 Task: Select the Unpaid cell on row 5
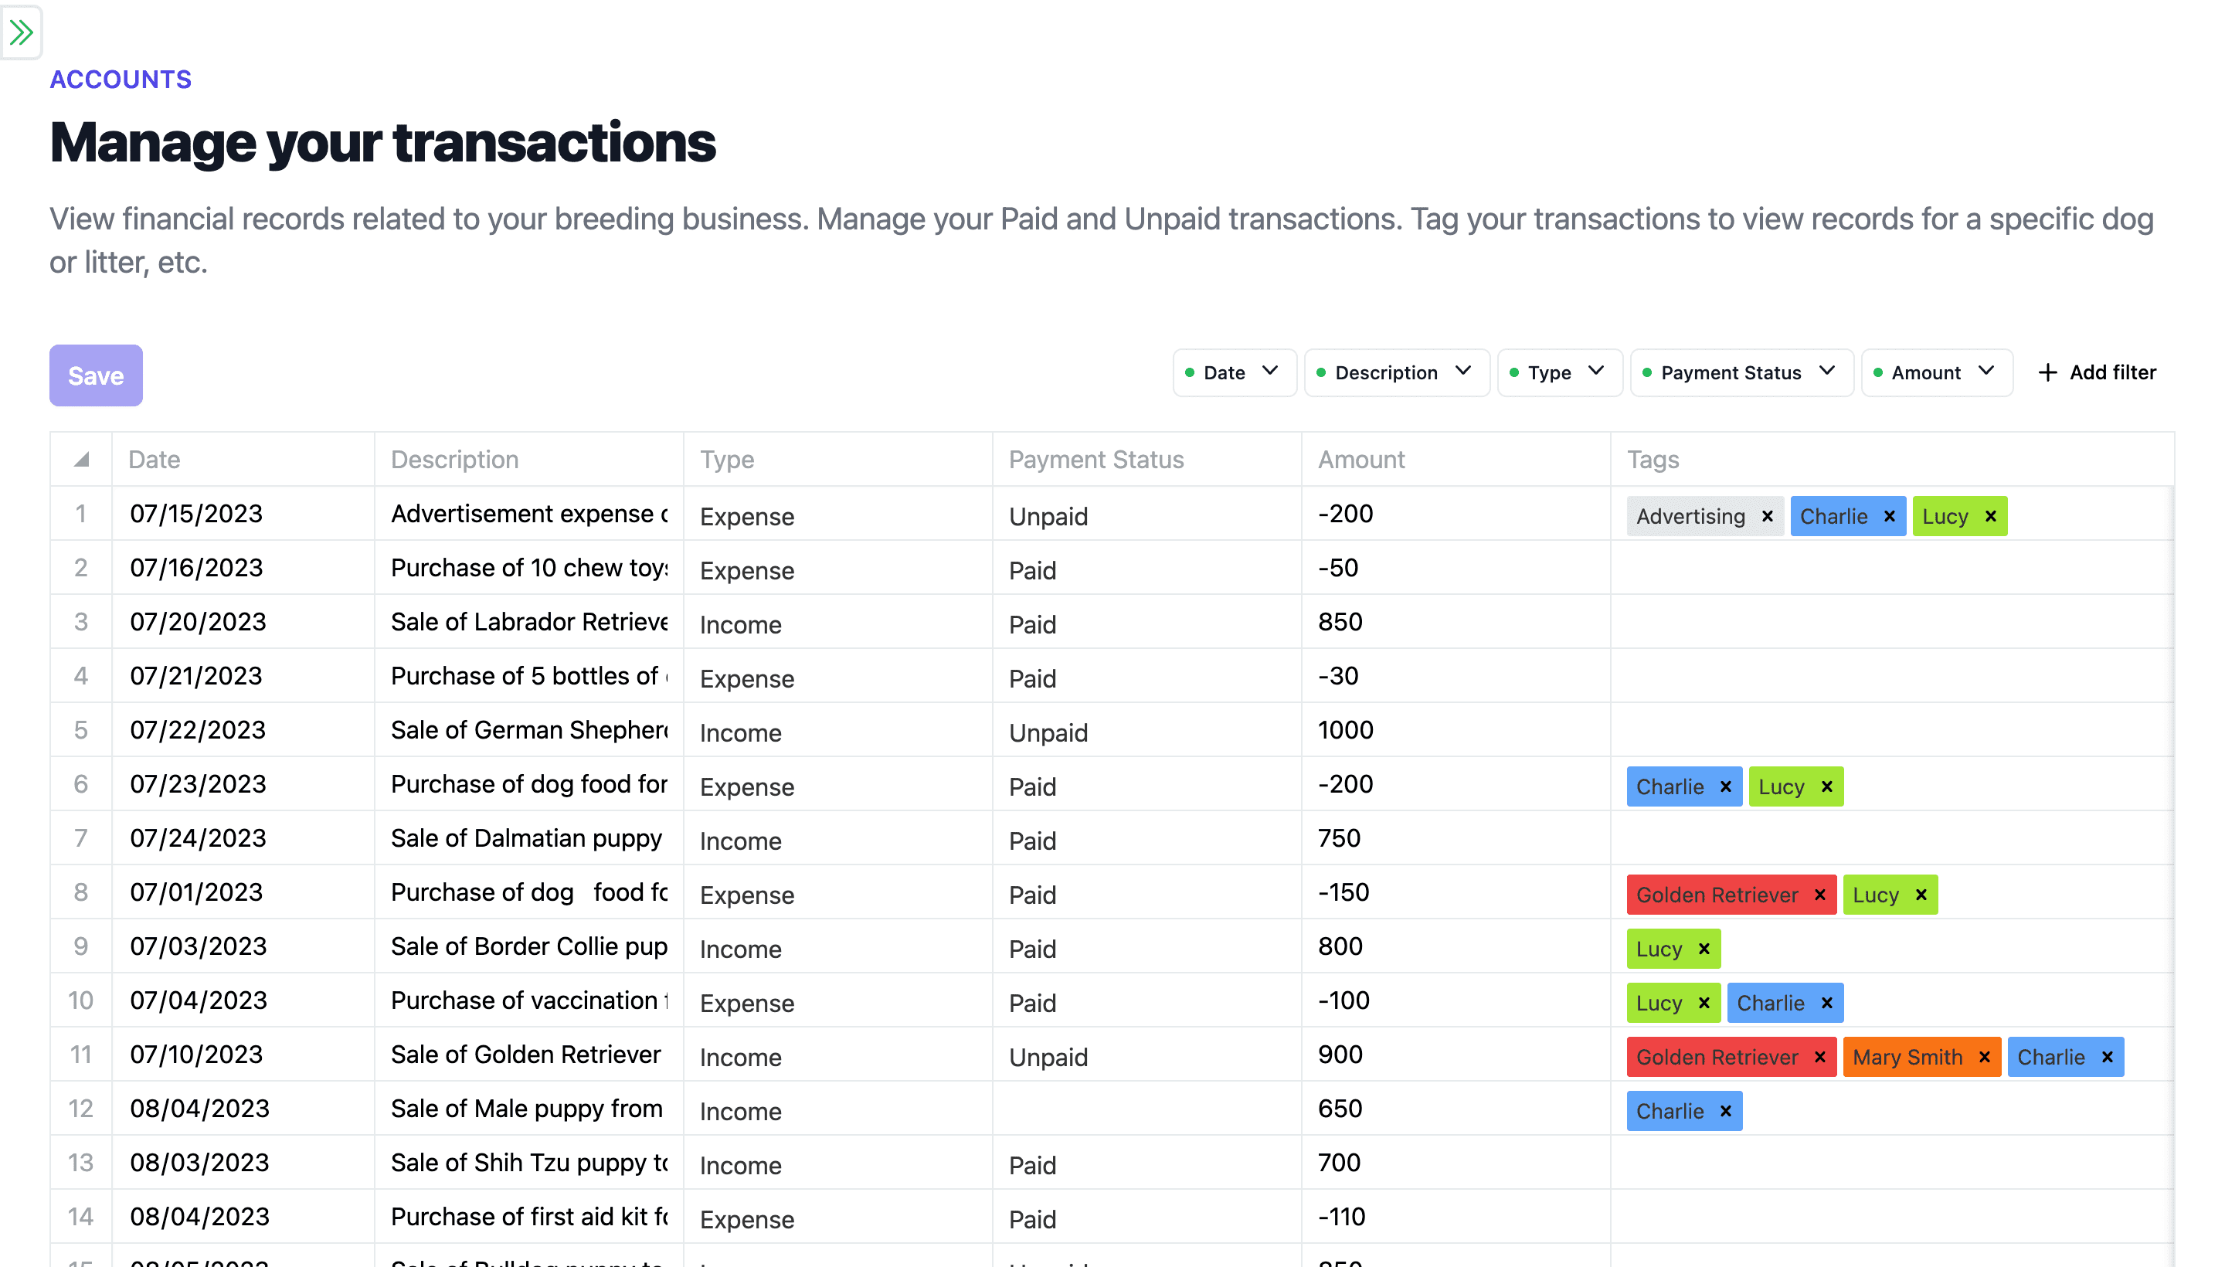coord(1131,732)
